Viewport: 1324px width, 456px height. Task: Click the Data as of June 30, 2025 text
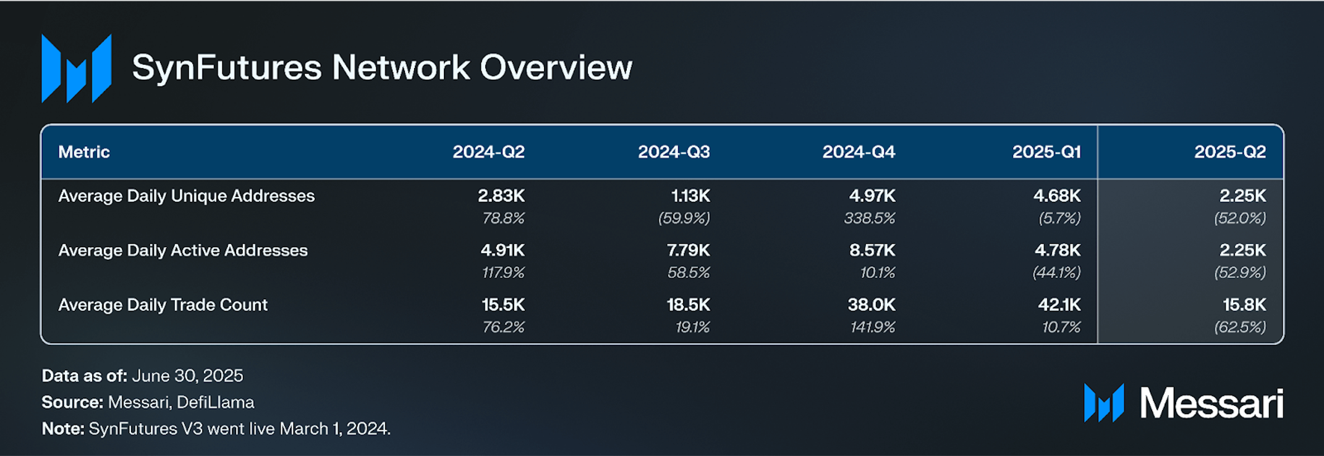click(142, 376)
